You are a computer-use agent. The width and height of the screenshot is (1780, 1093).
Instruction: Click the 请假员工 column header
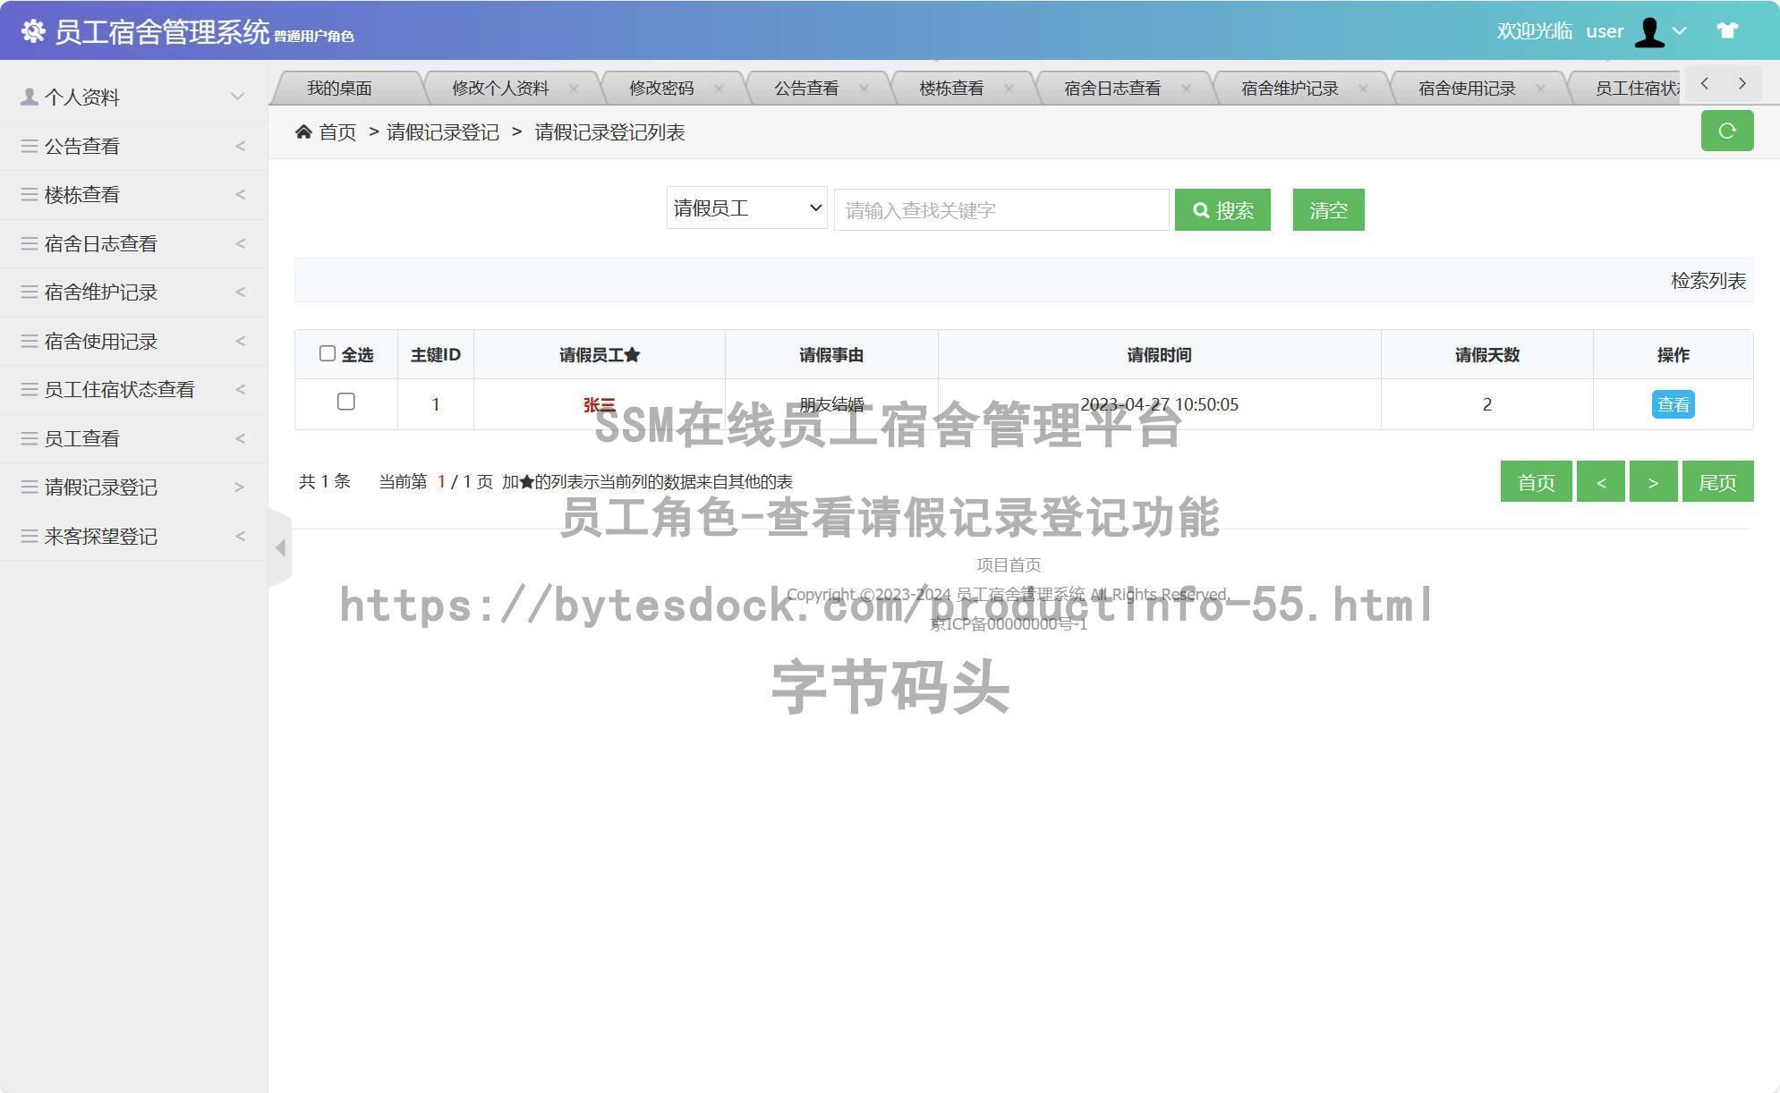pos(600,355)
